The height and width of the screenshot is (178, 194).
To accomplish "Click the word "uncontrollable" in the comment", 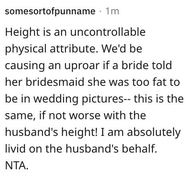I will point(108,32).
